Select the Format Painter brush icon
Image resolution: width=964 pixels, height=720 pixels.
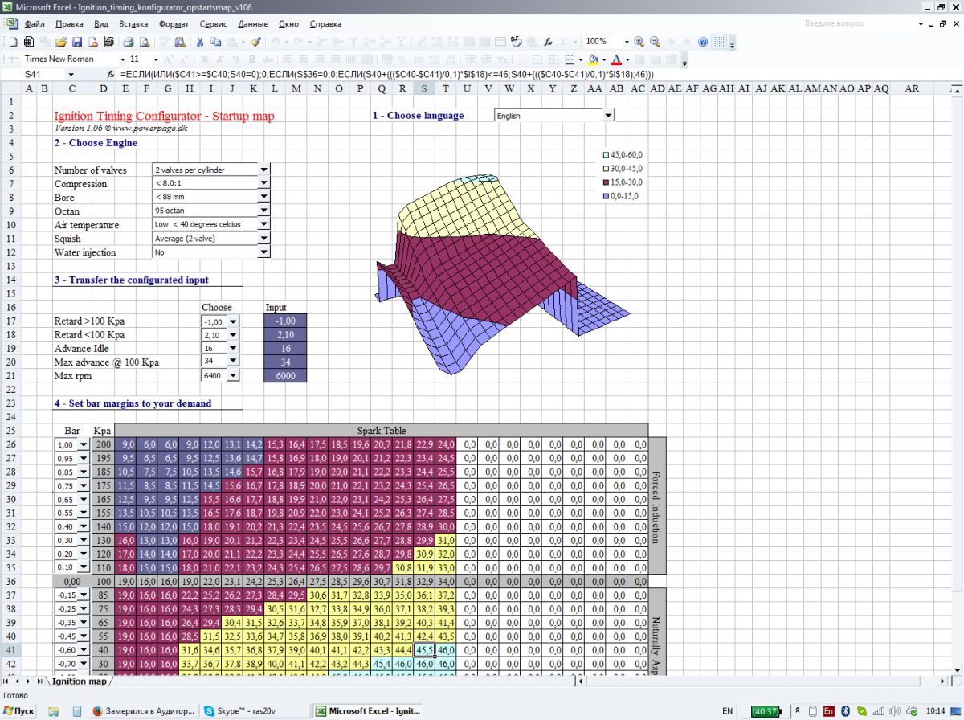(255, 41)
